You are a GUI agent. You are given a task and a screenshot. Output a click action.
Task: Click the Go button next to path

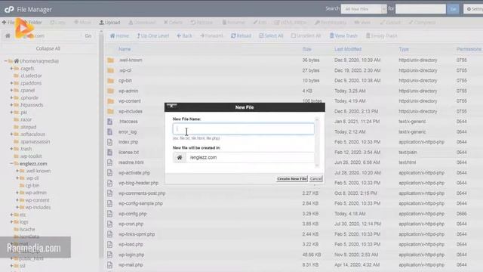(88, 36)
